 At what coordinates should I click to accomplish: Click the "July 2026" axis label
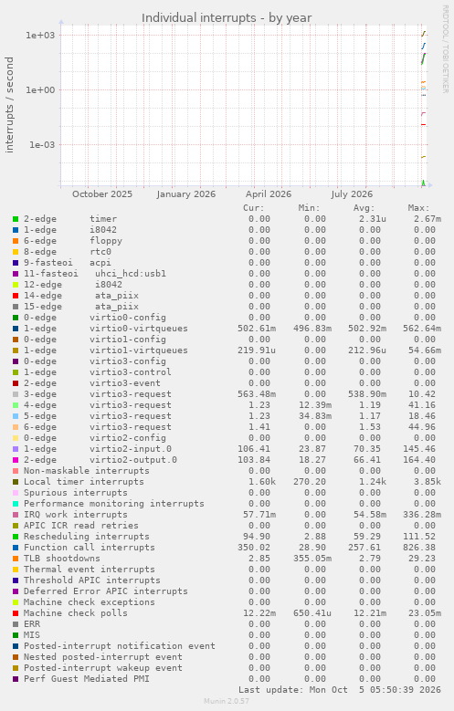352,194
